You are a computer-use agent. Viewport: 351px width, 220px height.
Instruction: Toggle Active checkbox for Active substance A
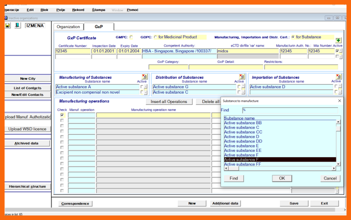point(142,87)
